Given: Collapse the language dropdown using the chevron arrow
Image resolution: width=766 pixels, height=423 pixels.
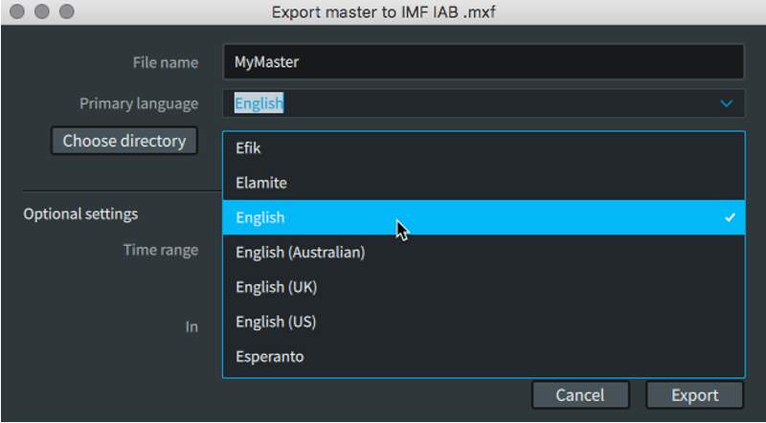Looking at the screenshot, I should [727, 103].
